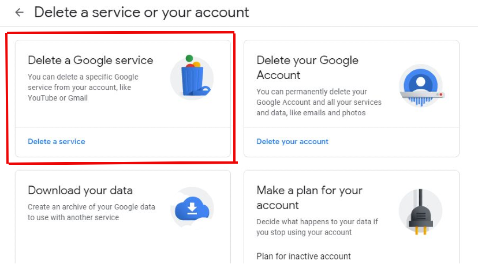This screenshot has height=264, width=478.
Task: Open the Delete your account link
Action: pos(292,142)
